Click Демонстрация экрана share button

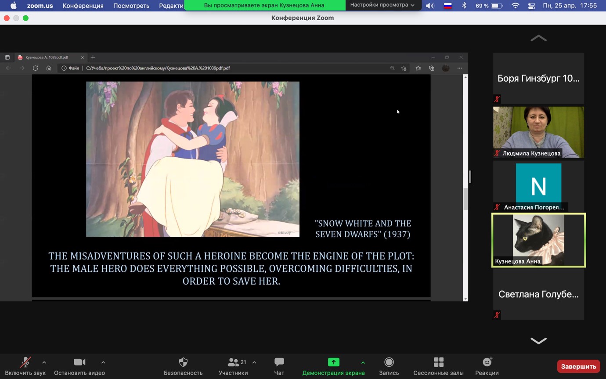333,366
